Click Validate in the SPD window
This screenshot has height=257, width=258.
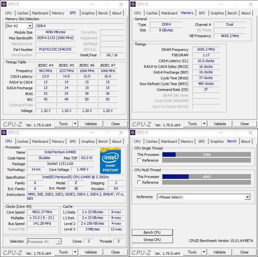click(x=91, y=124)
